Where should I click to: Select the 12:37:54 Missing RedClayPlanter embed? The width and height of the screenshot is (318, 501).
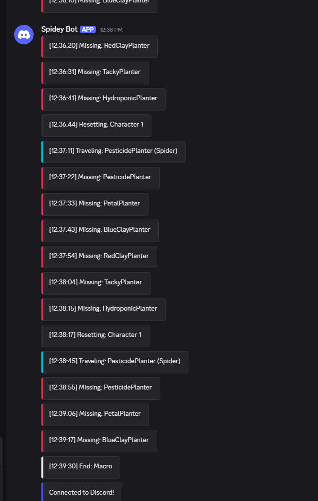[x=99, y=256]
